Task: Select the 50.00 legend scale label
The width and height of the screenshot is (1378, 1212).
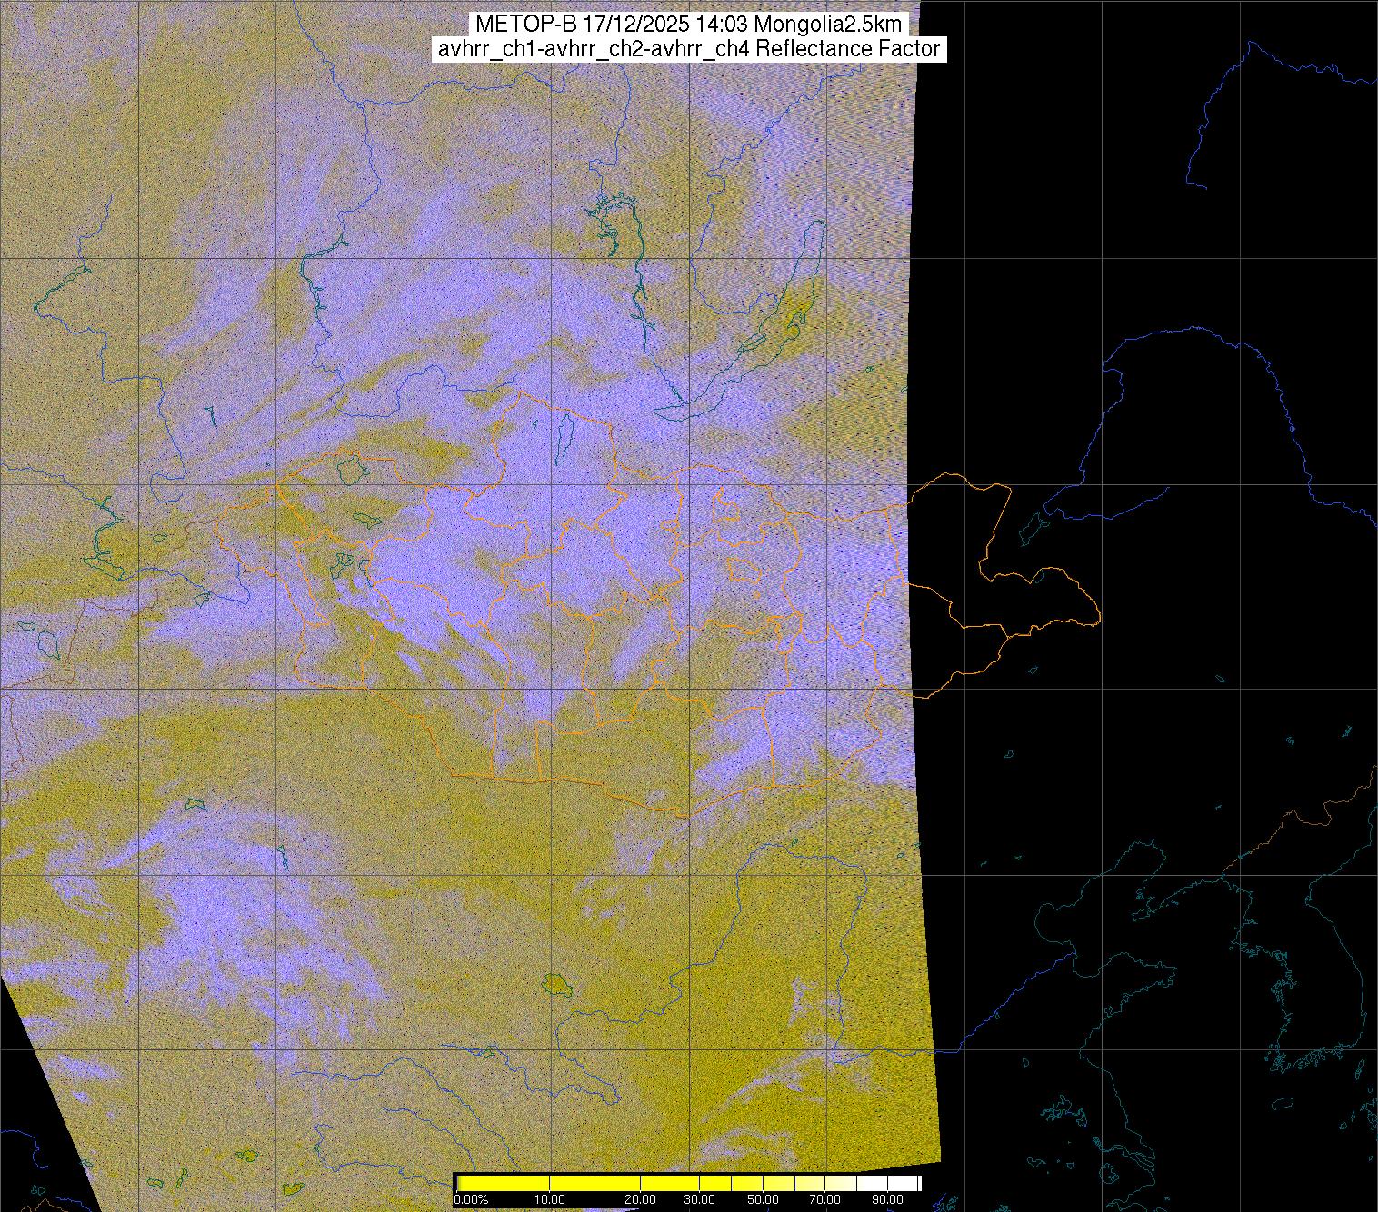Action: tap(764, 1200)
